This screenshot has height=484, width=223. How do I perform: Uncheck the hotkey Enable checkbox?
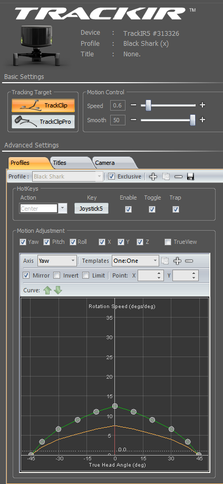pos(128,209)
